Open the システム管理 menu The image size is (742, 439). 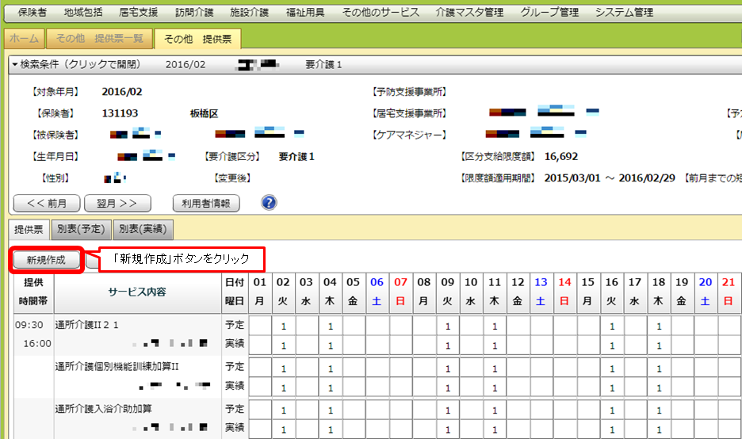(624, 13)
